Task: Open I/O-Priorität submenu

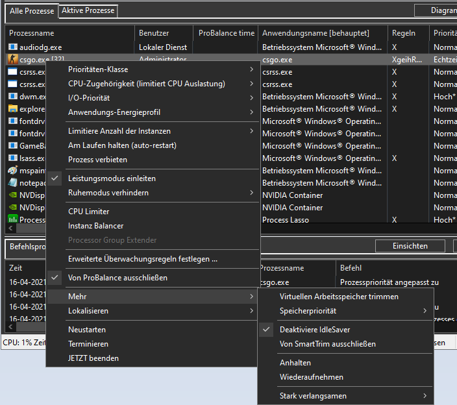Action: [x=153, y=98]
